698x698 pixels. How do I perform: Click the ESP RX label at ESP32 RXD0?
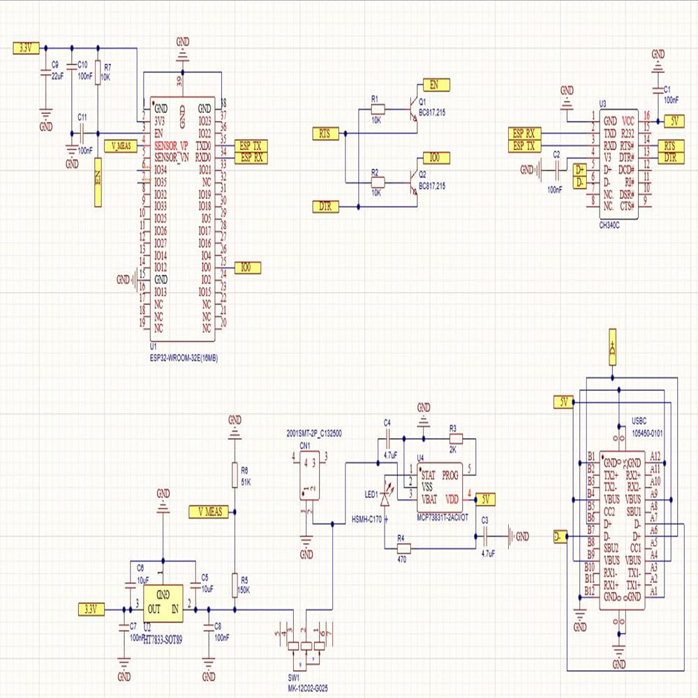tap(251, 158)
